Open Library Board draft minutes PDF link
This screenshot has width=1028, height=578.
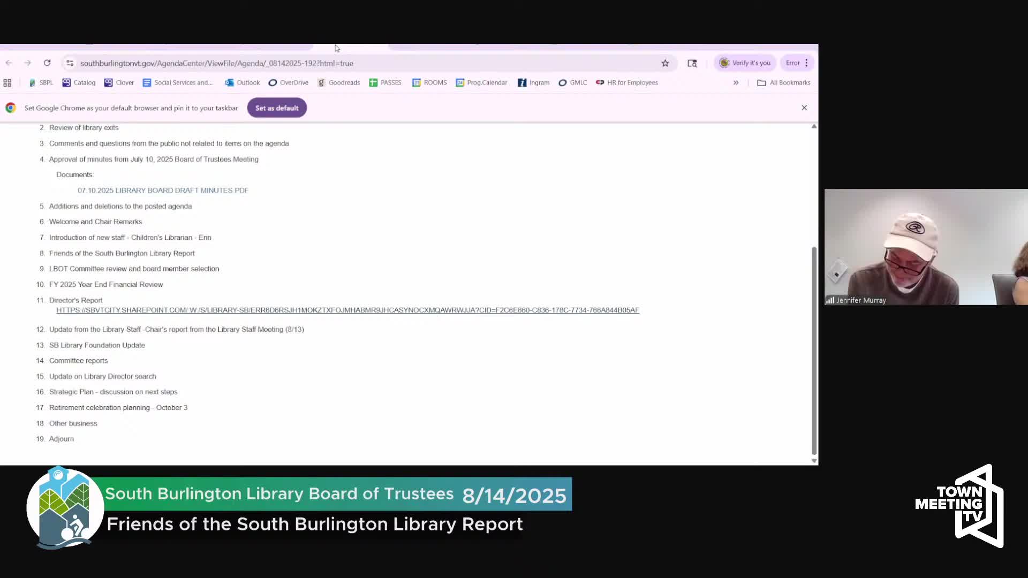point(163,191)
